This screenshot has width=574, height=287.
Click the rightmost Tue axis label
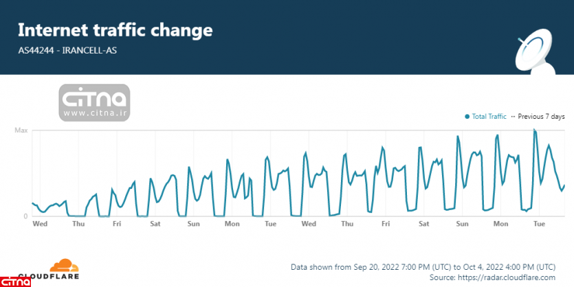(x=539, y=224)
